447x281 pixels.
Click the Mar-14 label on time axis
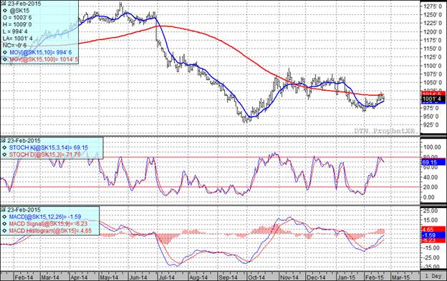click(x=50, y=277)
